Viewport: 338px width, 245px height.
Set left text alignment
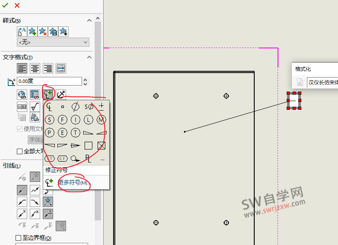coord(22,68)
